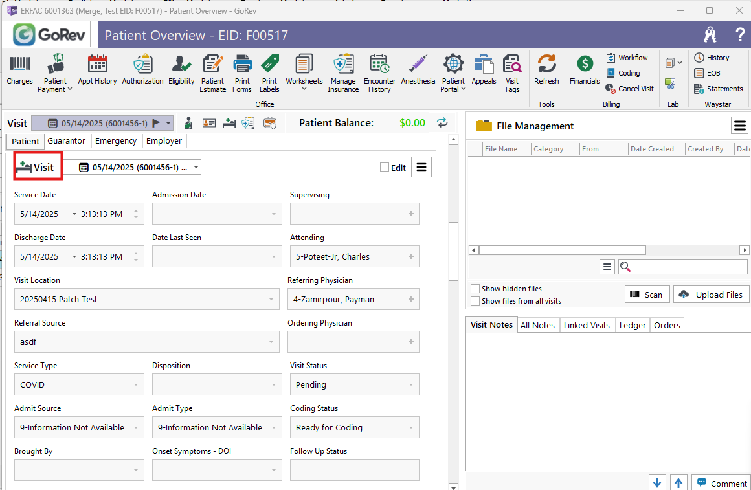Open the Anesthesia tool

(x=418, y=70)
